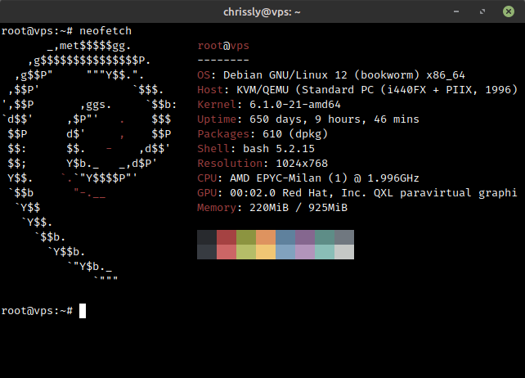Viewport: 525px width, 378px height.
Task: Click the steel blue color block, top row
Action: pyautogui.click(x=285, y=237)
